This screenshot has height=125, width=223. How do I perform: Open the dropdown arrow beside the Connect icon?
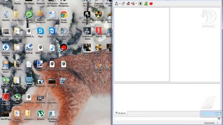point(120,4)
